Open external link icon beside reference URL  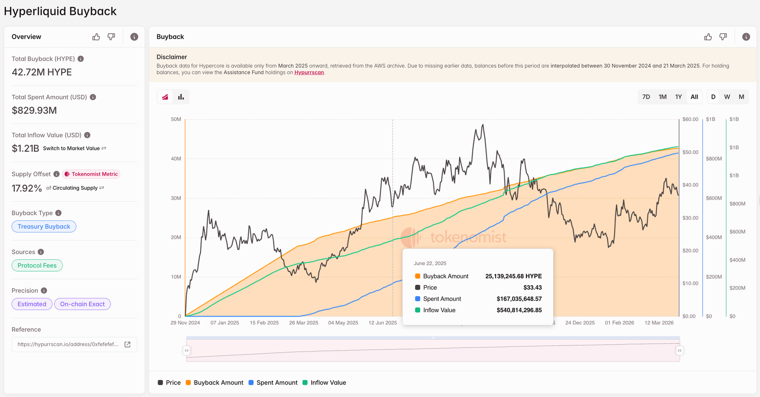pos(128,345)
